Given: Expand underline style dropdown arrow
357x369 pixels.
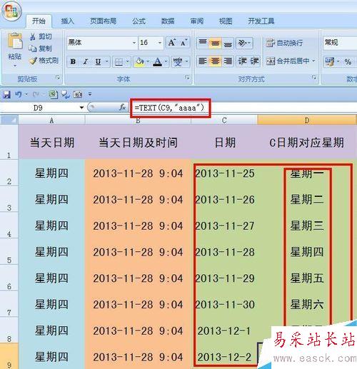Looking at the screenshot, I should coord(107,62).
